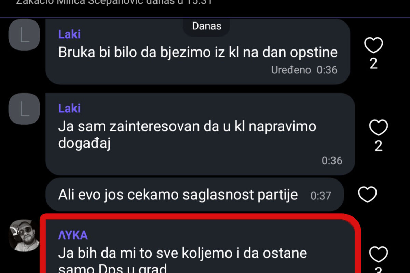This screenshot has width=410, height=273.
Task: Tap the "Uređeno" edited label
Action: (x=291, y=70)
